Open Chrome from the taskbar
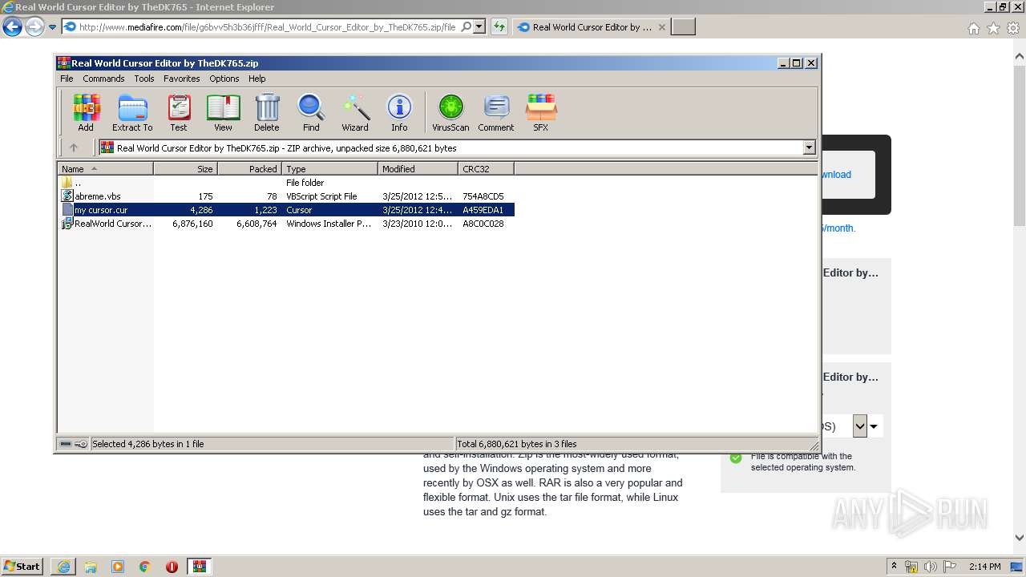 (x=145, y=567)
